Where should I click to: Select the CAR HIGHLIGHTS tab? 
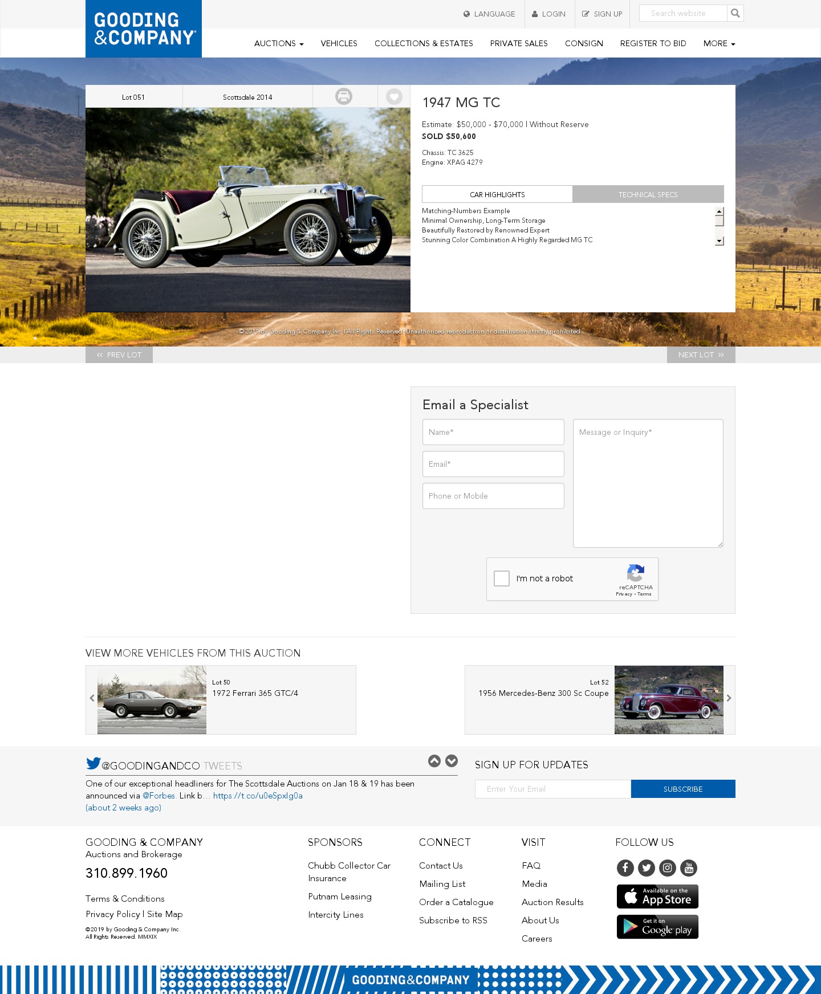[x=497, y=194]
